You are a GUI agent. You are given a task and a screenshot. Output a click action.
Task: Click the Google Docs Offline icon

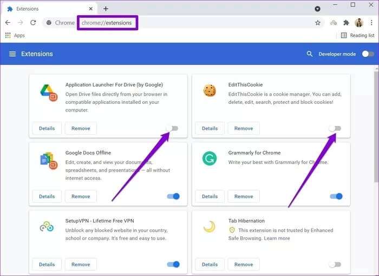click(x=49, y=161)
